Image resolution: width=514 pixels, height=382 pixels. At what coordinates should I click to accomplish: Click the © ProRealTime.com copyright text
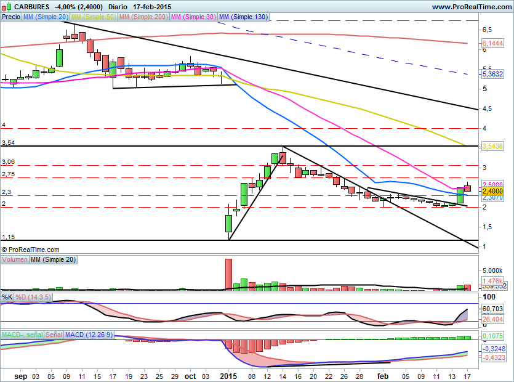click(x=31, y=250)
